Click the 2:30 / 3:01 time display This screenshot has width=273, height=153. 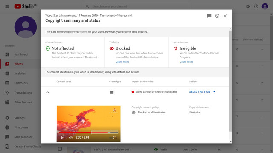point(82,138)
